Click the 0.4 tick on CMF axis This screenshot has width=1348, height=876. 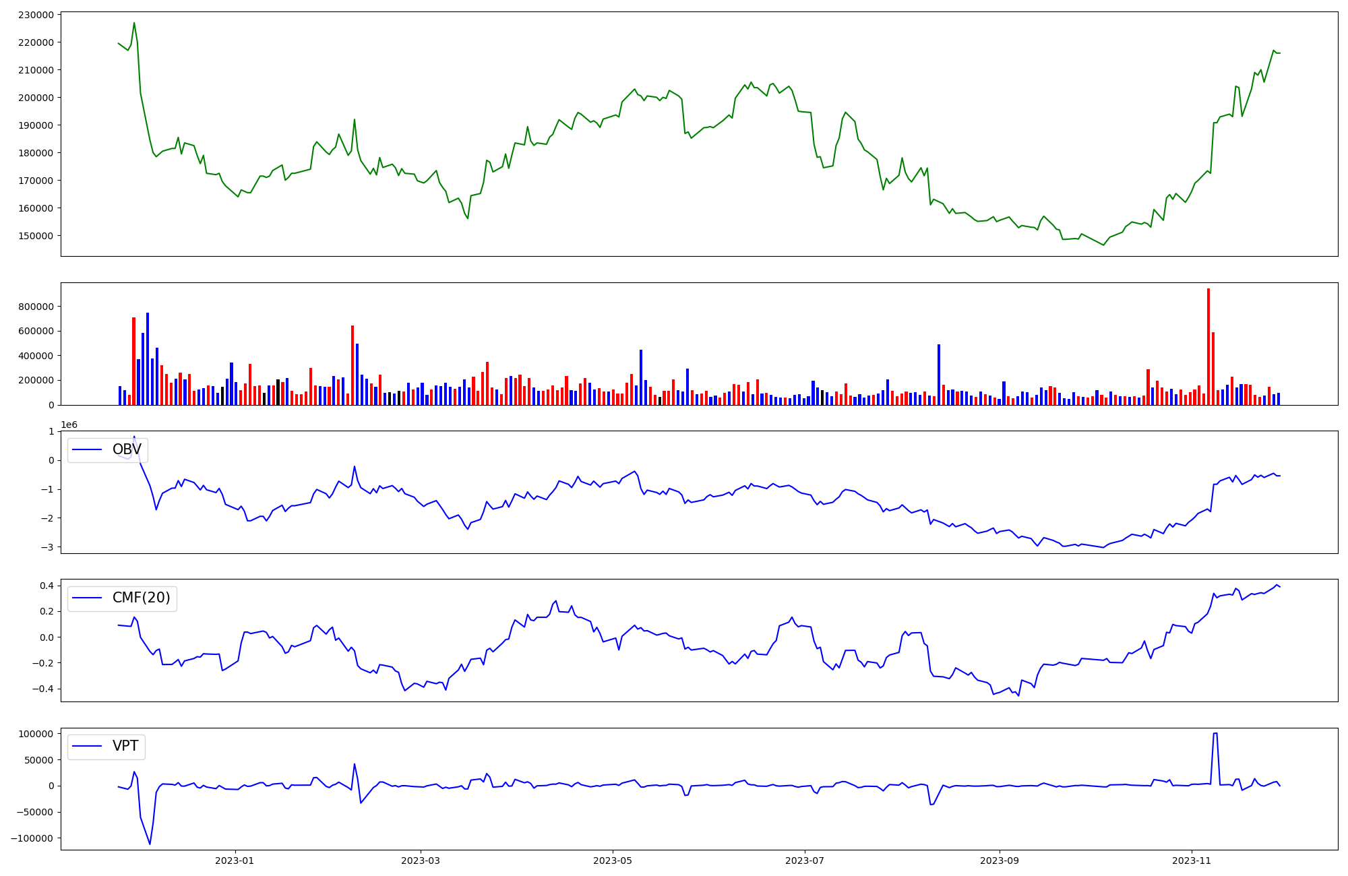47,586
